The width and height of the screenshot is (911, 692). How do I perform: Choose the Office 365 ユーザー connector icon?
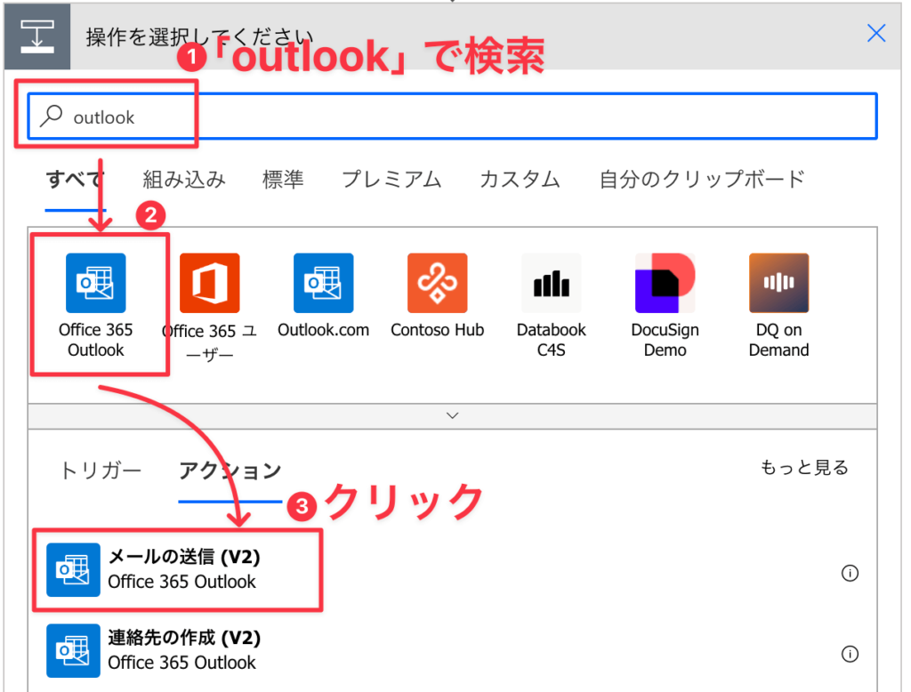click(210, 283)
